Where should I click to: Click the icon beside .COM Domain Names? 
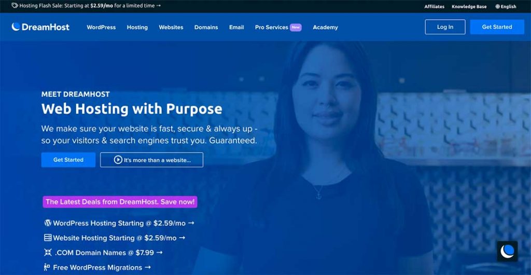point(48,252)
